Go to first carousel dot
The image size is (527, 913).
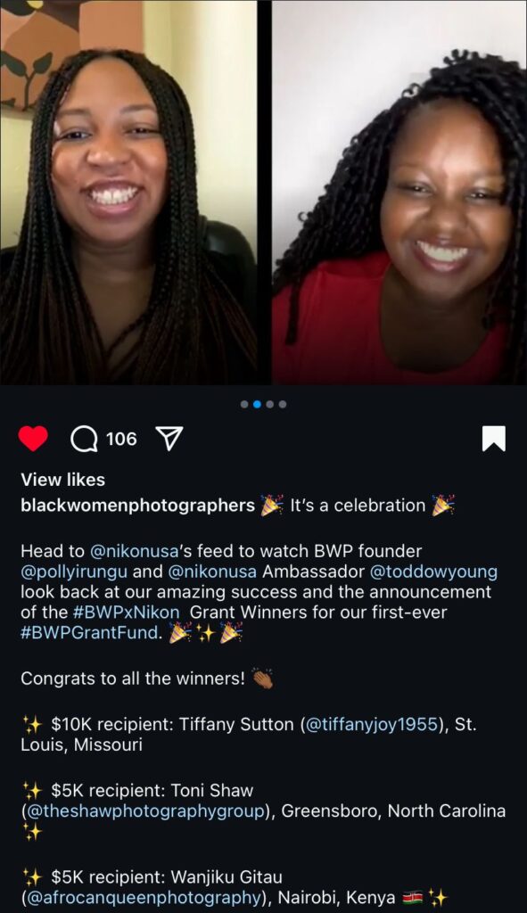coord(244,404)
